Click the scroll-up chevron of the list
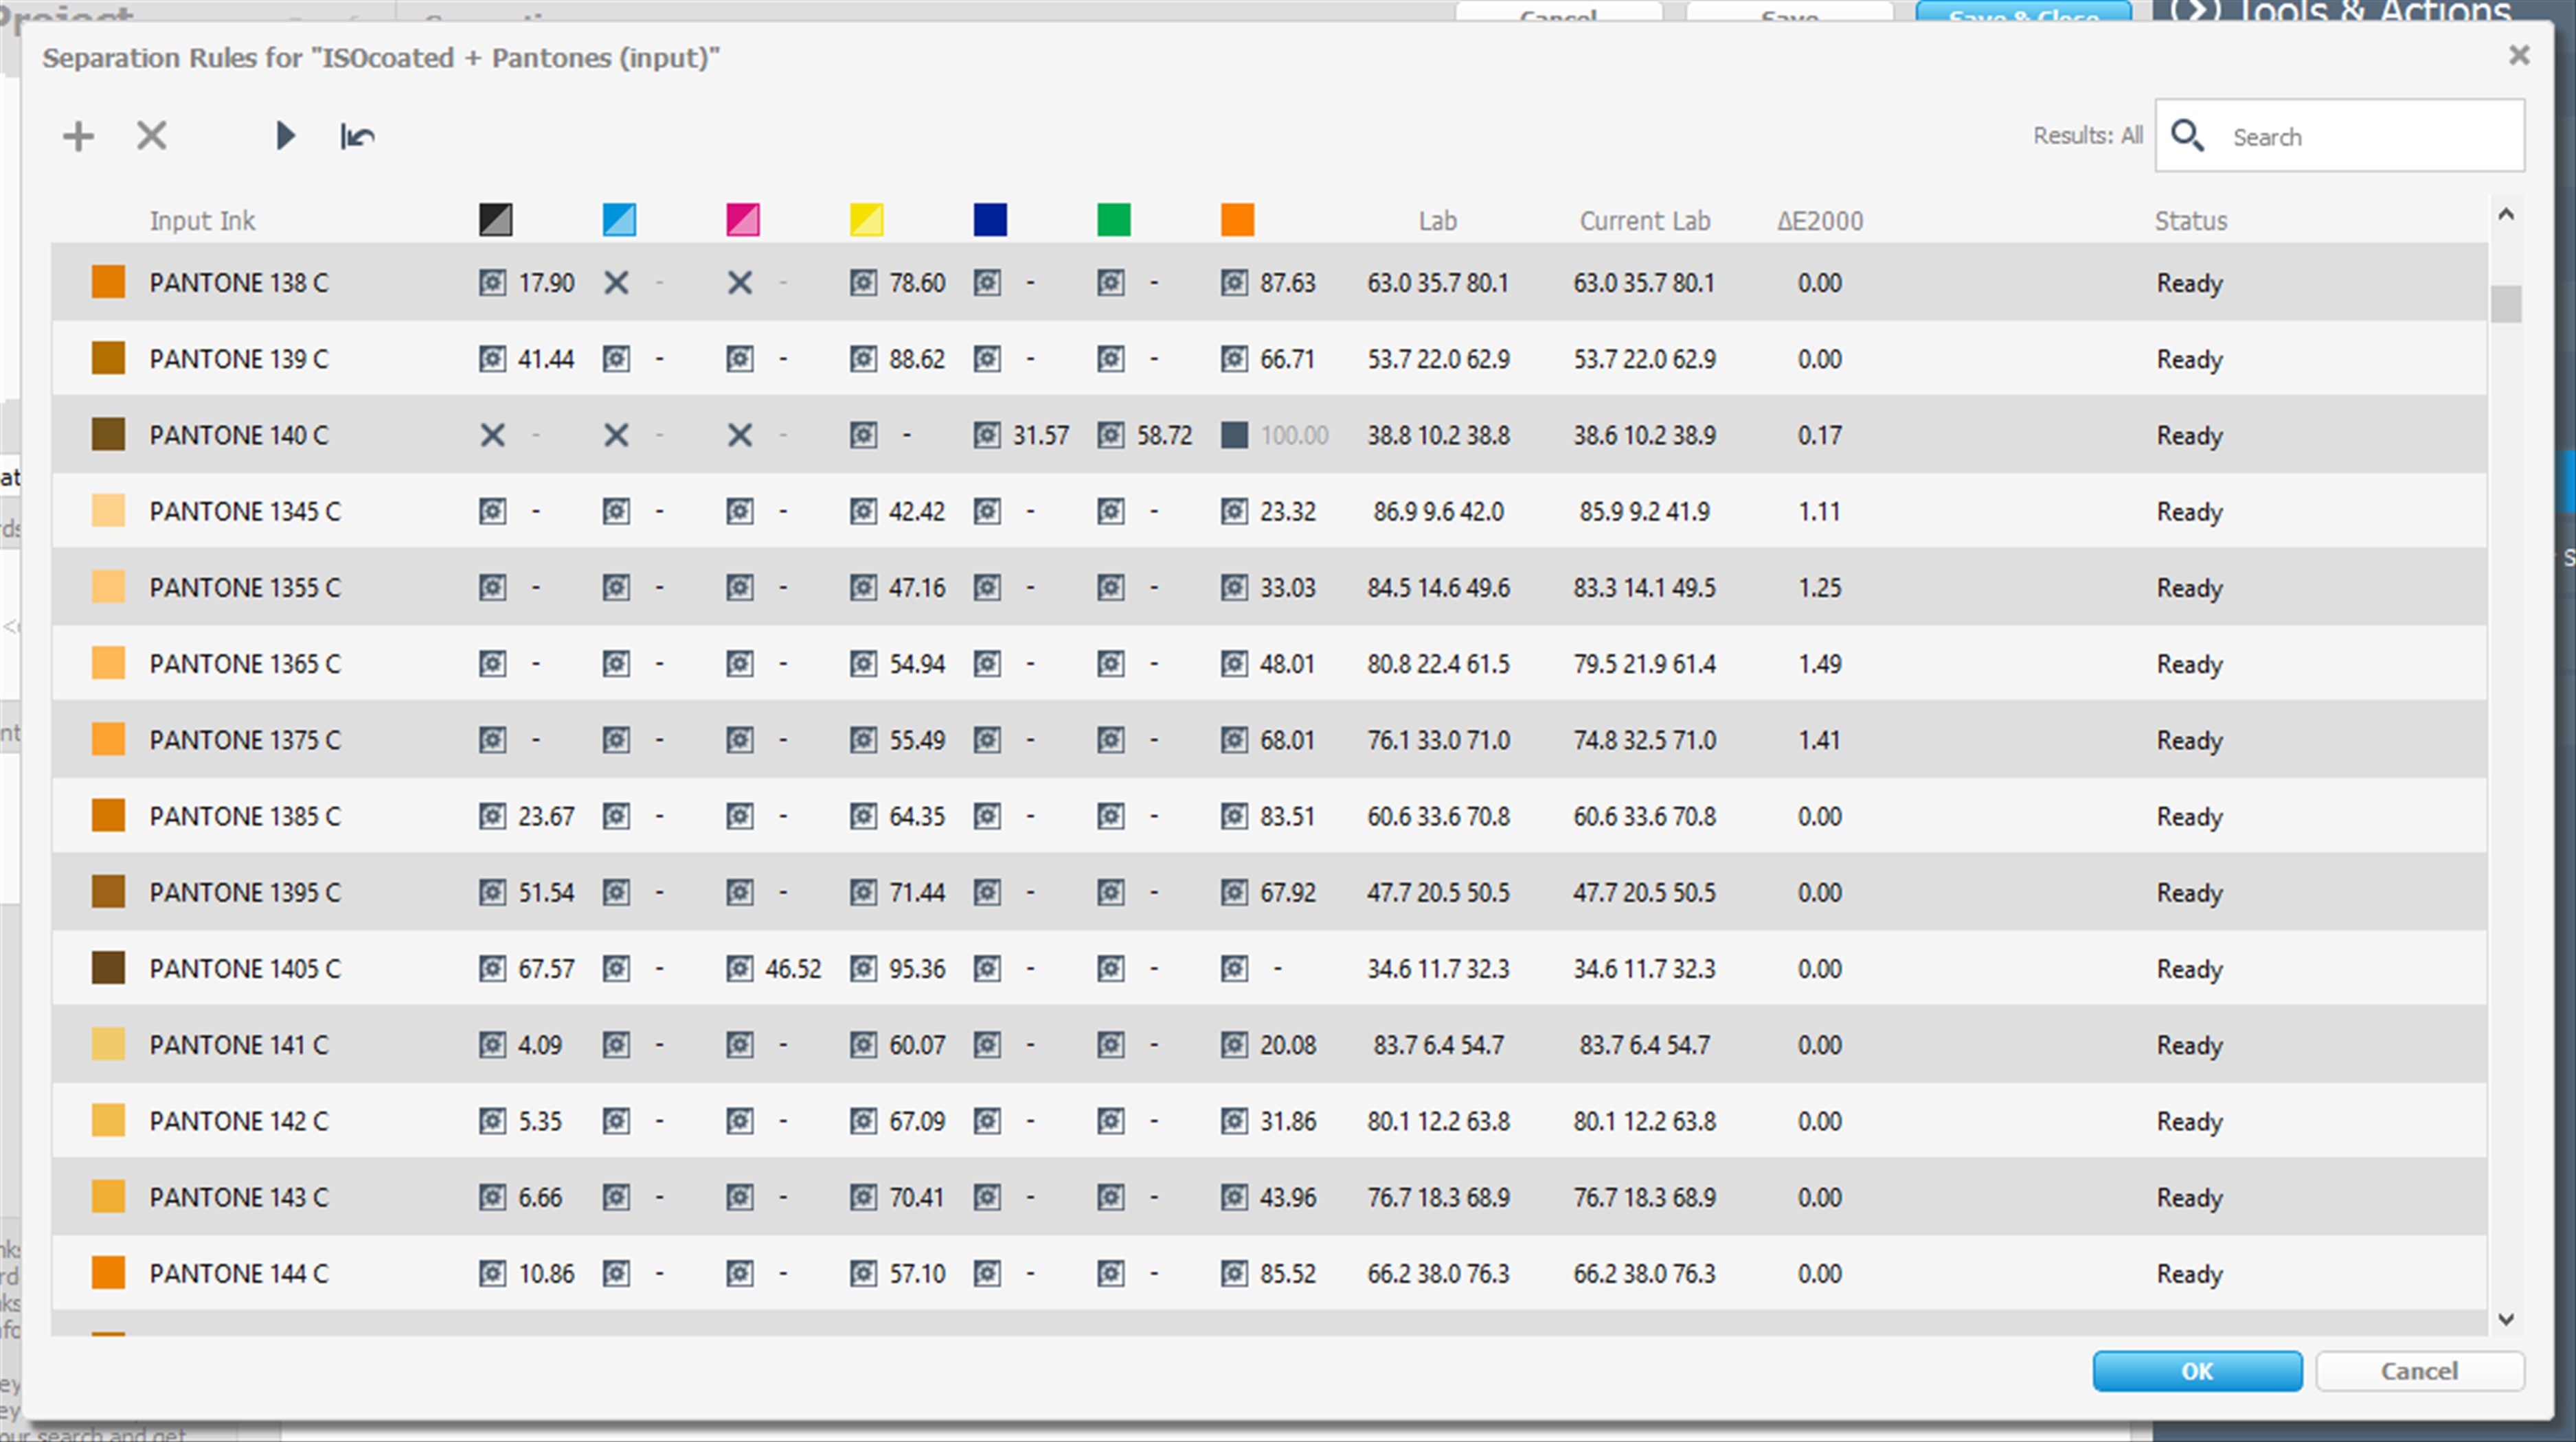This screenshot has height=1442, width=2576. pos(2506,214)
